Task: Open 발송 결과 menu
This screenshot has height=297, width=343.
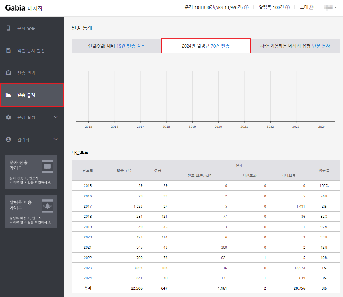Action: [32, 73]
